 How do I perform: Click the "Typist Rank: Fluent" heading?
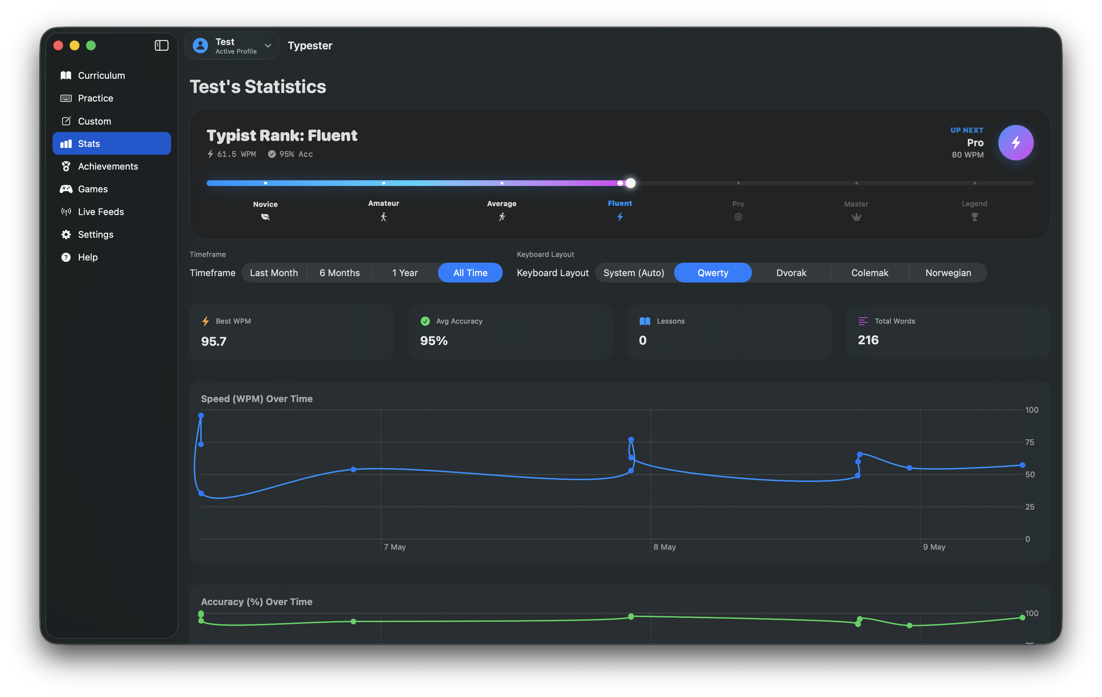click(x=282, y=135)
